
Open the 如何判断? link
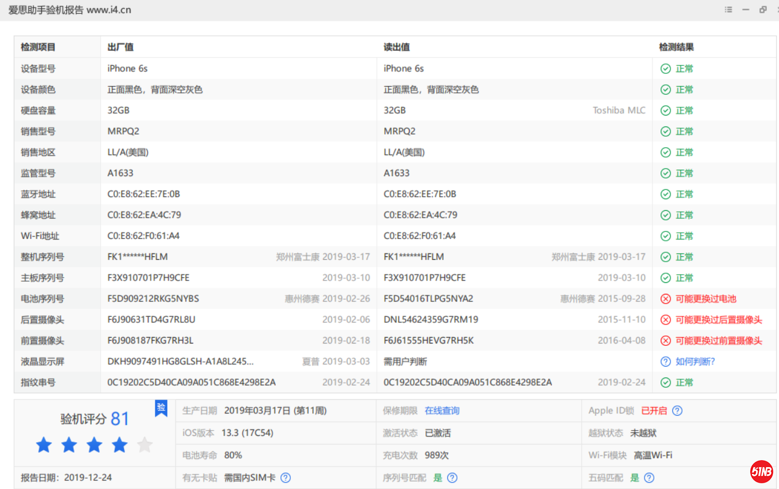coord(695,362)
